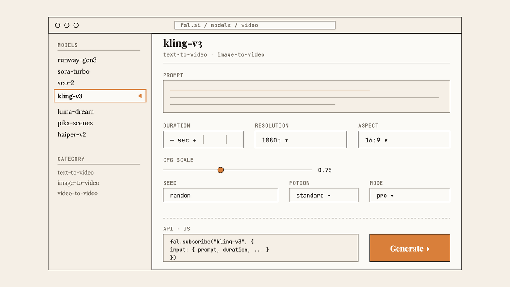Click into the Prompt text area
Viewport: 510px width, 287px height.
[306, 97]
